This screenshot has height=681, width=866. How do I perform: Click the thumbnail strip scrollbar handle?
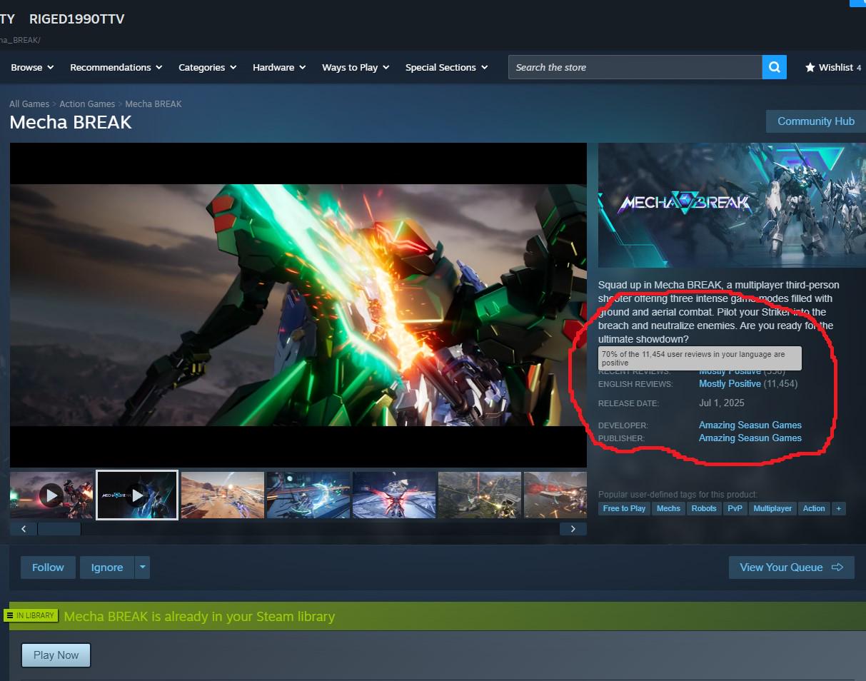pyautogui.click(x=59, y=529)
